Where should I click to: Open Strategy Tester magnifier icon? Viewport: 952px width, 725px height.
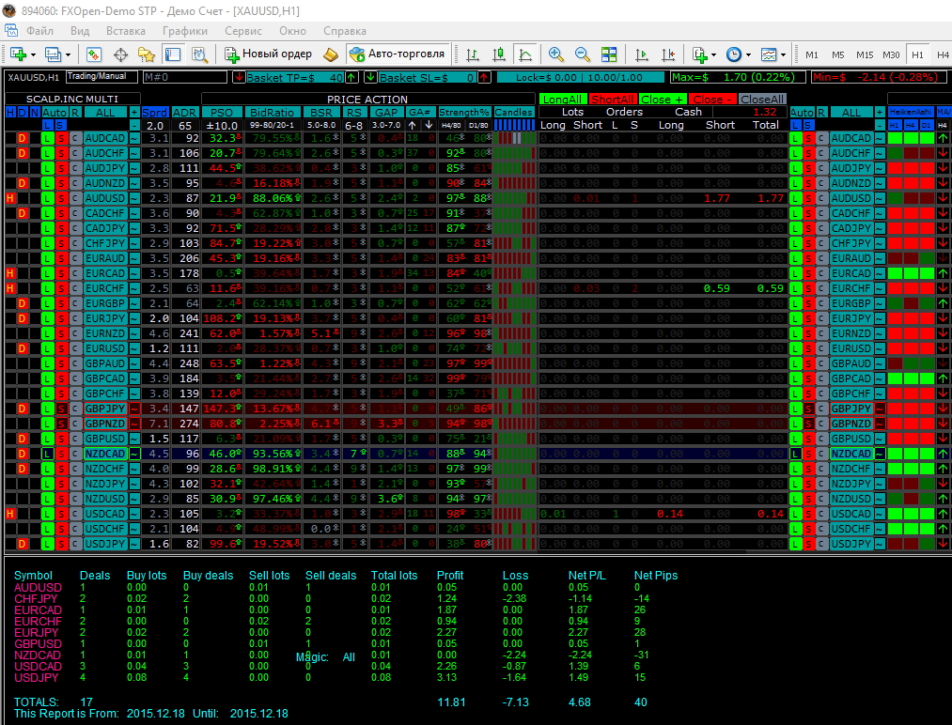pyautogui.click(x=200, y=54)
